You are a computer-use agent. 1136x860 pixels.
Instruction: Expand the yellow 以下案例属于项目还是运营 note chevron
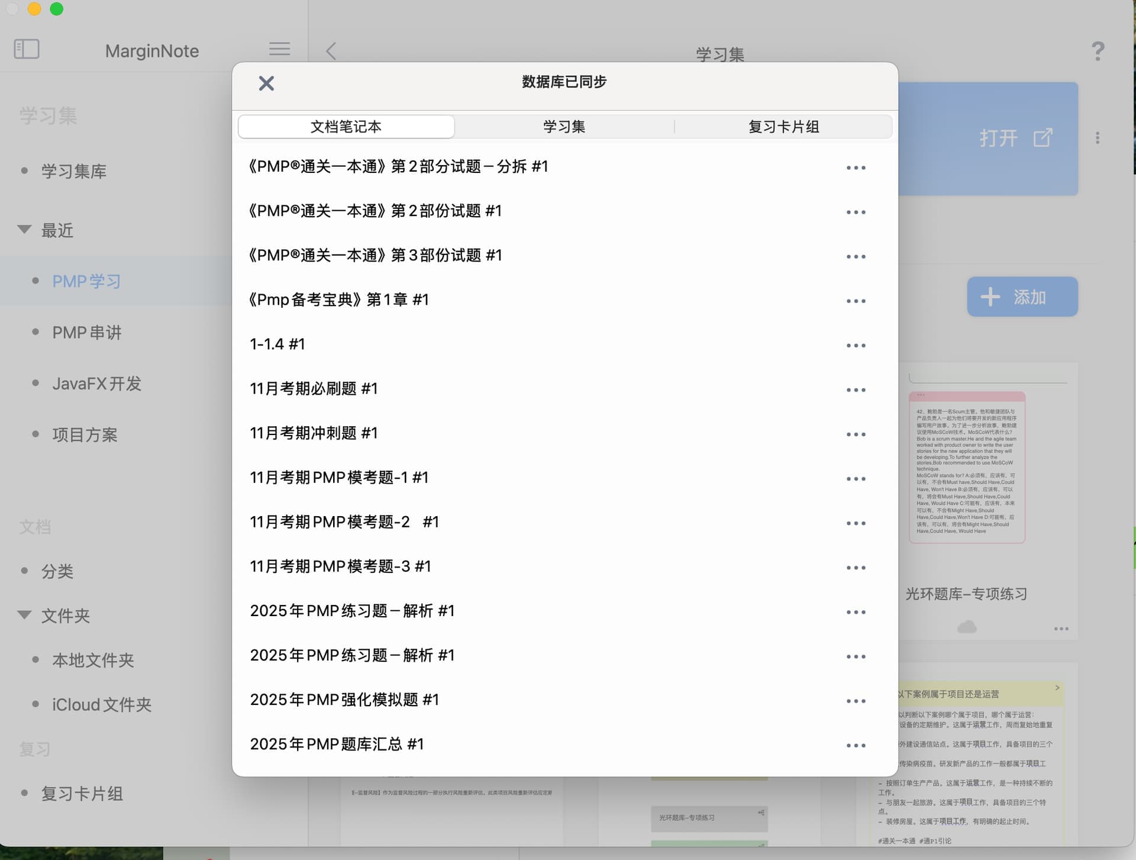[x=1057, y=688]
